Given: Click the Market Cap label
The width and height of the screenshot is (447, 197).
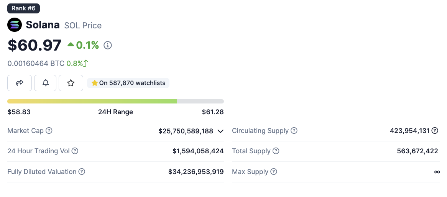Looking at the screenshot, I should [26, 131].
